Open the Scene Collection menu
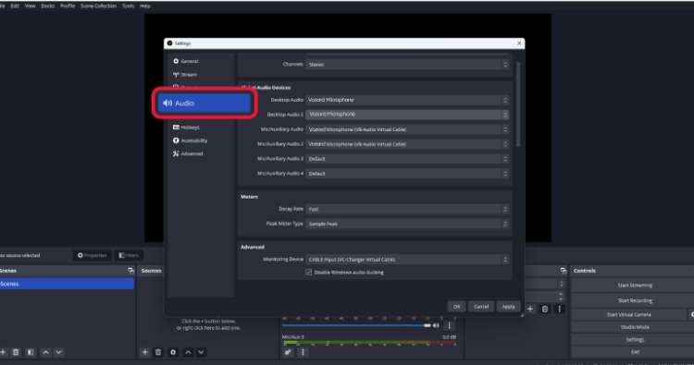 [98, 6]
